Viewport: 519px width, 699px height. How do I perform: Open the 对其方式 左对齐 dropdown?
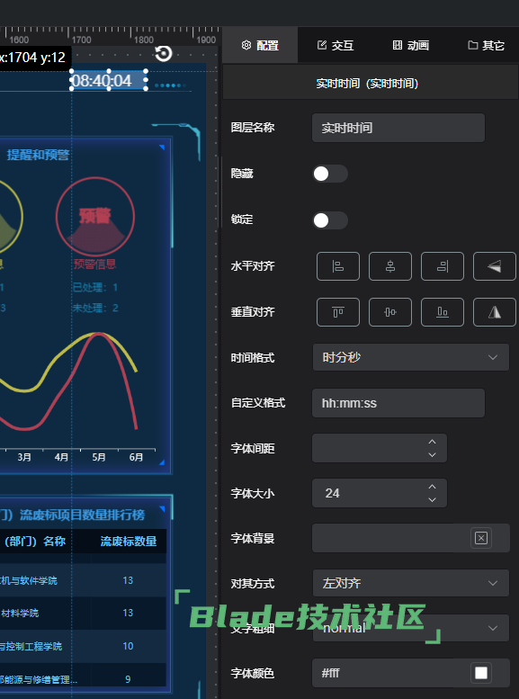(411, 583)
